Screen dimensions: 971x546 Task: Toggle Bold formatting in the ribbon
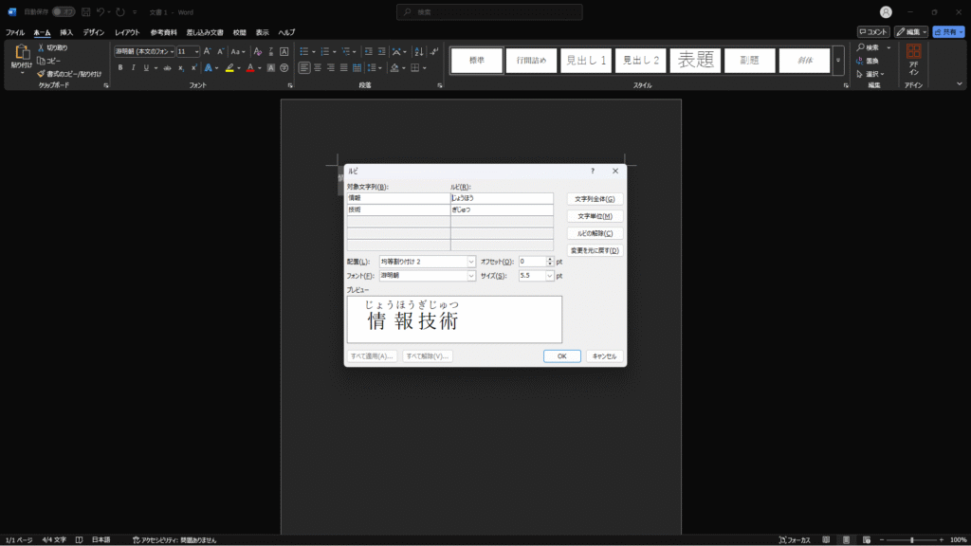120,68
